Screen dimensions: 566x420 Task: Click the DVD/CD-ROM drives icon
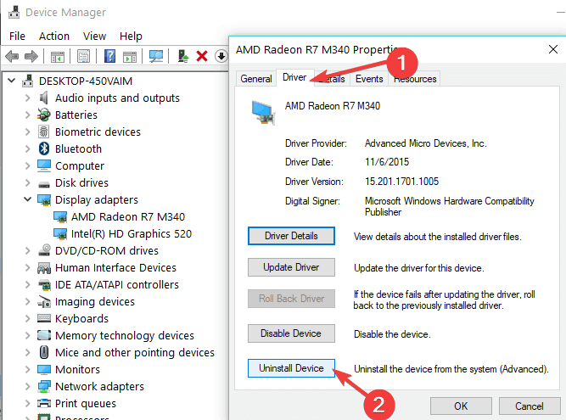click(x=44, y=250)
